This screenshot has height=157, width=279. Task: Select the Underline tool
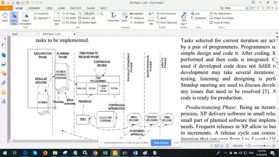coord(137,23)
